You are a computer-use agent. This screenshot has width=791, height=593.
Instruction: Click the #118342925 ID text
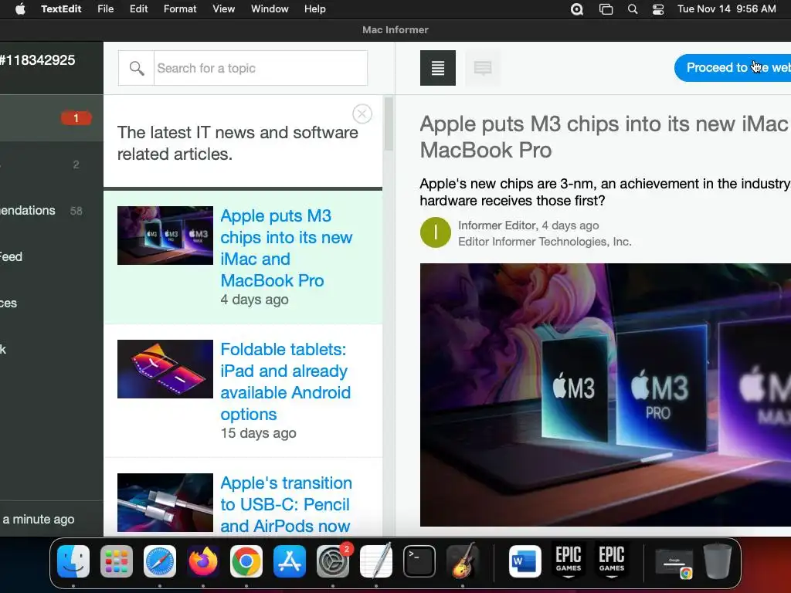37,60
